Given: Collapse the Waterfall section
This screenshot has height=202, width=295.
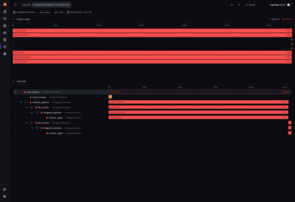Looking at the screenshot, I should pyautogui.click(x=13, y=81).
